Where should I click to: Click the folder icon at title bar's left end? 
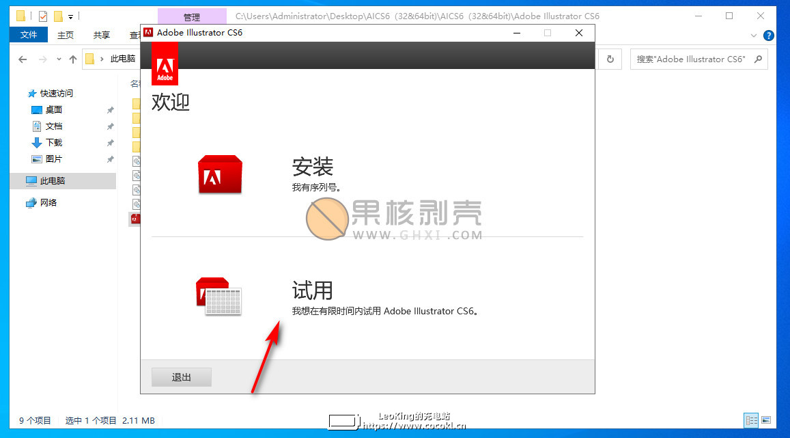(20, 16)
